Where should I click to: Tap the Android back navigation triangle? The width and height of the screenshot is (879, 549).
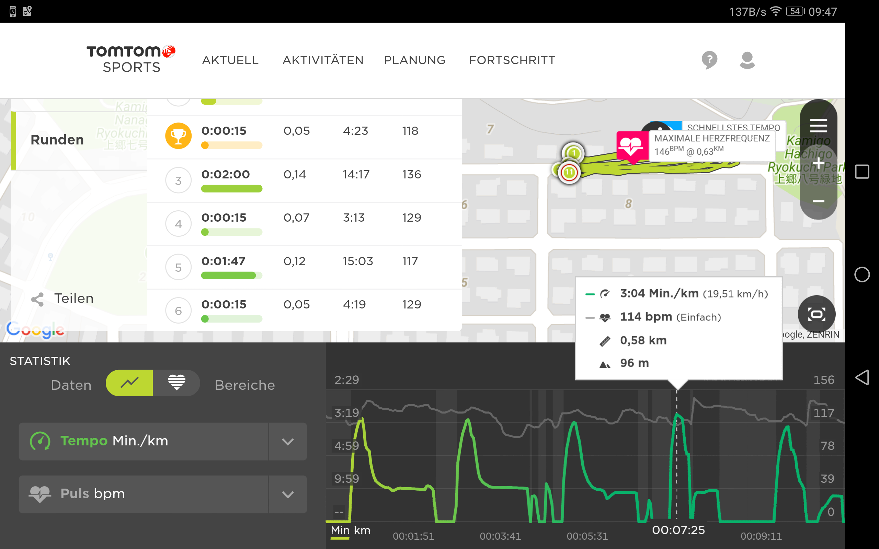click(x=862, y=378)
